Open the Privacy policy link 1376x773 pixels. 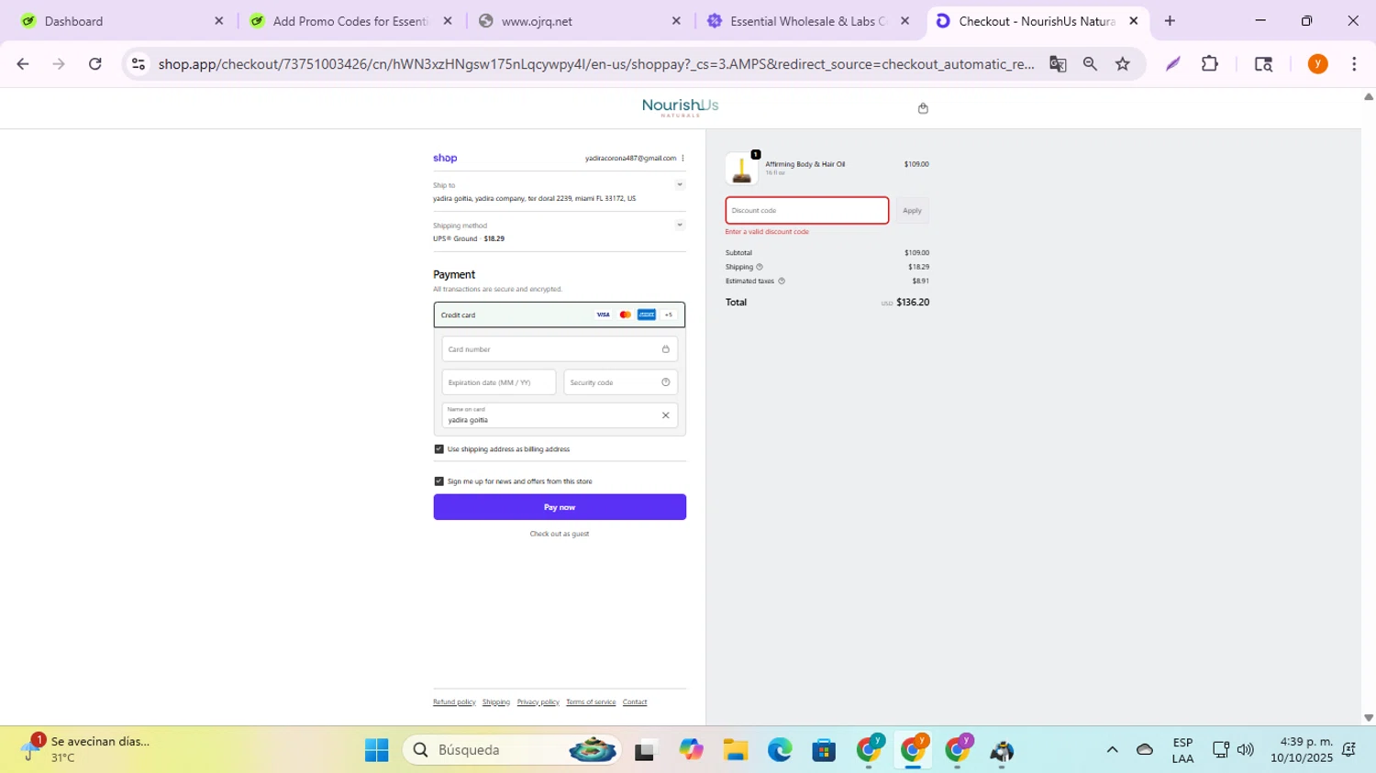pos(538,702)
